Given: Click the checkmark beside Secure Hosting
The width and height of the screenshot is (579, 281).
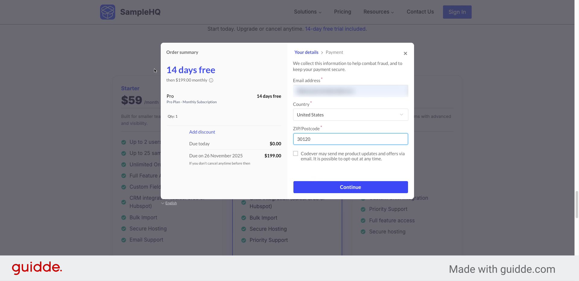Looking at the screenshot, I should [123, 229].
